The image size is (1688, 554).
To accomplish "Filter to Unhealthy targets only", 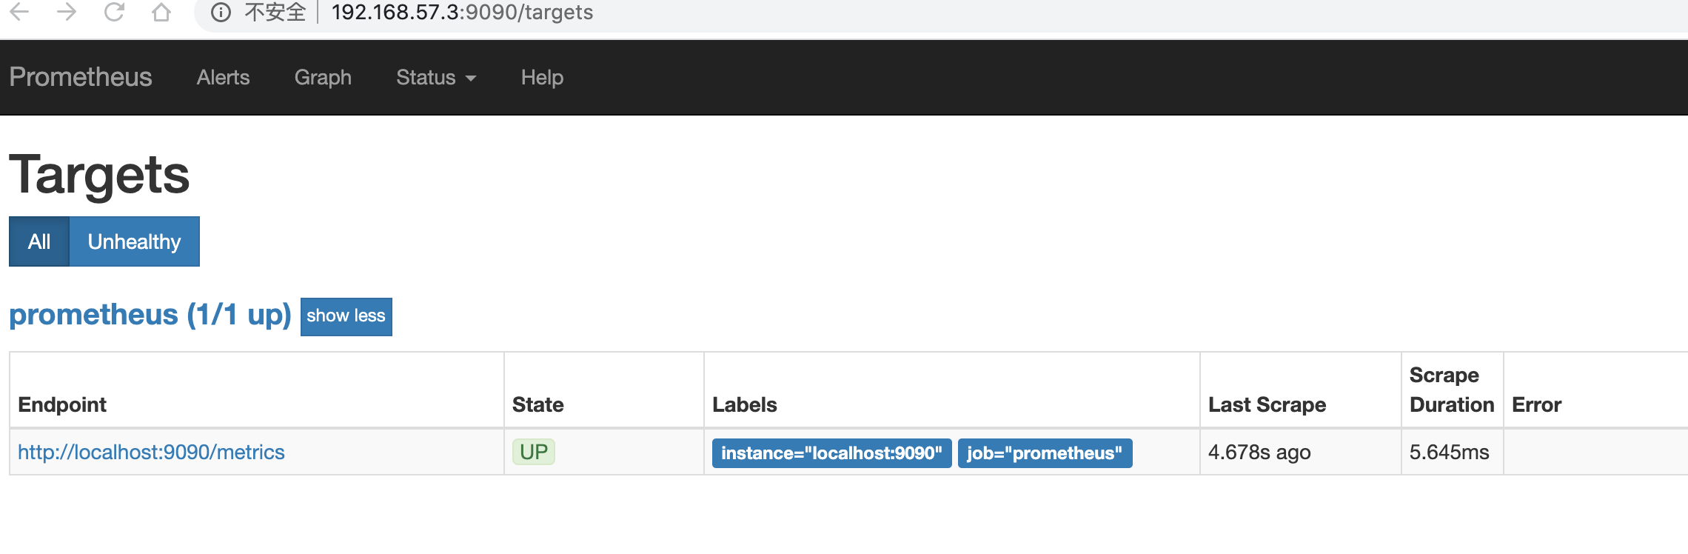I will [134, 241].
